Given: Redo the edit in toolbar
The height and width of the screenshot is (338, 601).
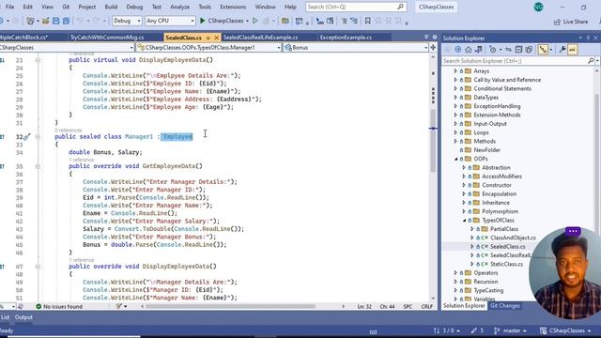Looking at the screenshot, I should pos(96,21).
